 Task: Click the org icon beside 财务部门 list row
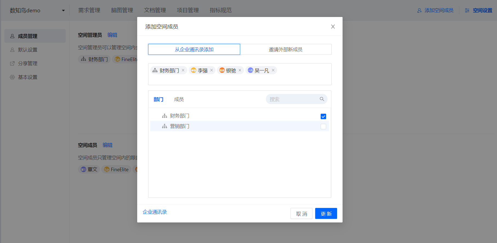[x=165, y=116]
